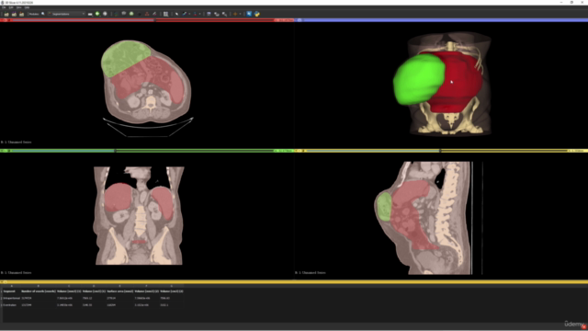Open the Edit menu
The width and height of the screenshot is (588, 331).
[x=11, y=7]
